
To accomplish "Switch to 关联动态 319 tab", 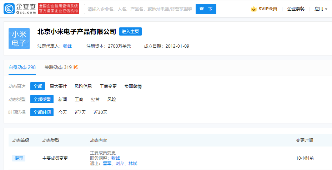I will point(58,68).
